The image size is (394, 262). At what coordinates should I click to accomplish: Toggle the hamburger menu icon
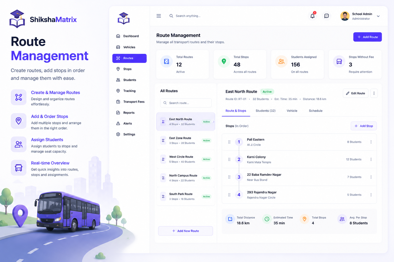(x=159, y=16)
